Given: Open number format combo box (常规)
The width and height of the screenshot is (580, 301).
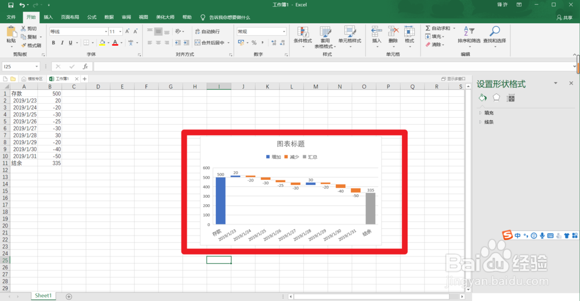Looking at the screenshot, I should (261, 31).
